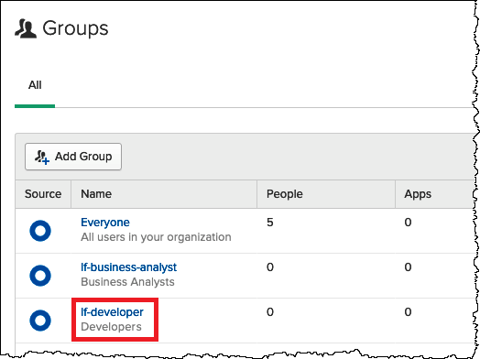This screenshot has height=359, width=480.
Task: Click the 'Developers' description text
Action: 111,327
